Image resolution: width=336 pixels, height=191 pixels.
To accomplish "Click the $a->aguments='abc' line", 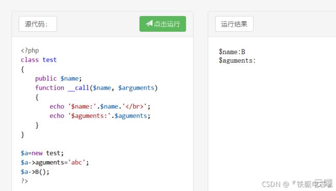I will pyautogui.click(x=55, y=162).
